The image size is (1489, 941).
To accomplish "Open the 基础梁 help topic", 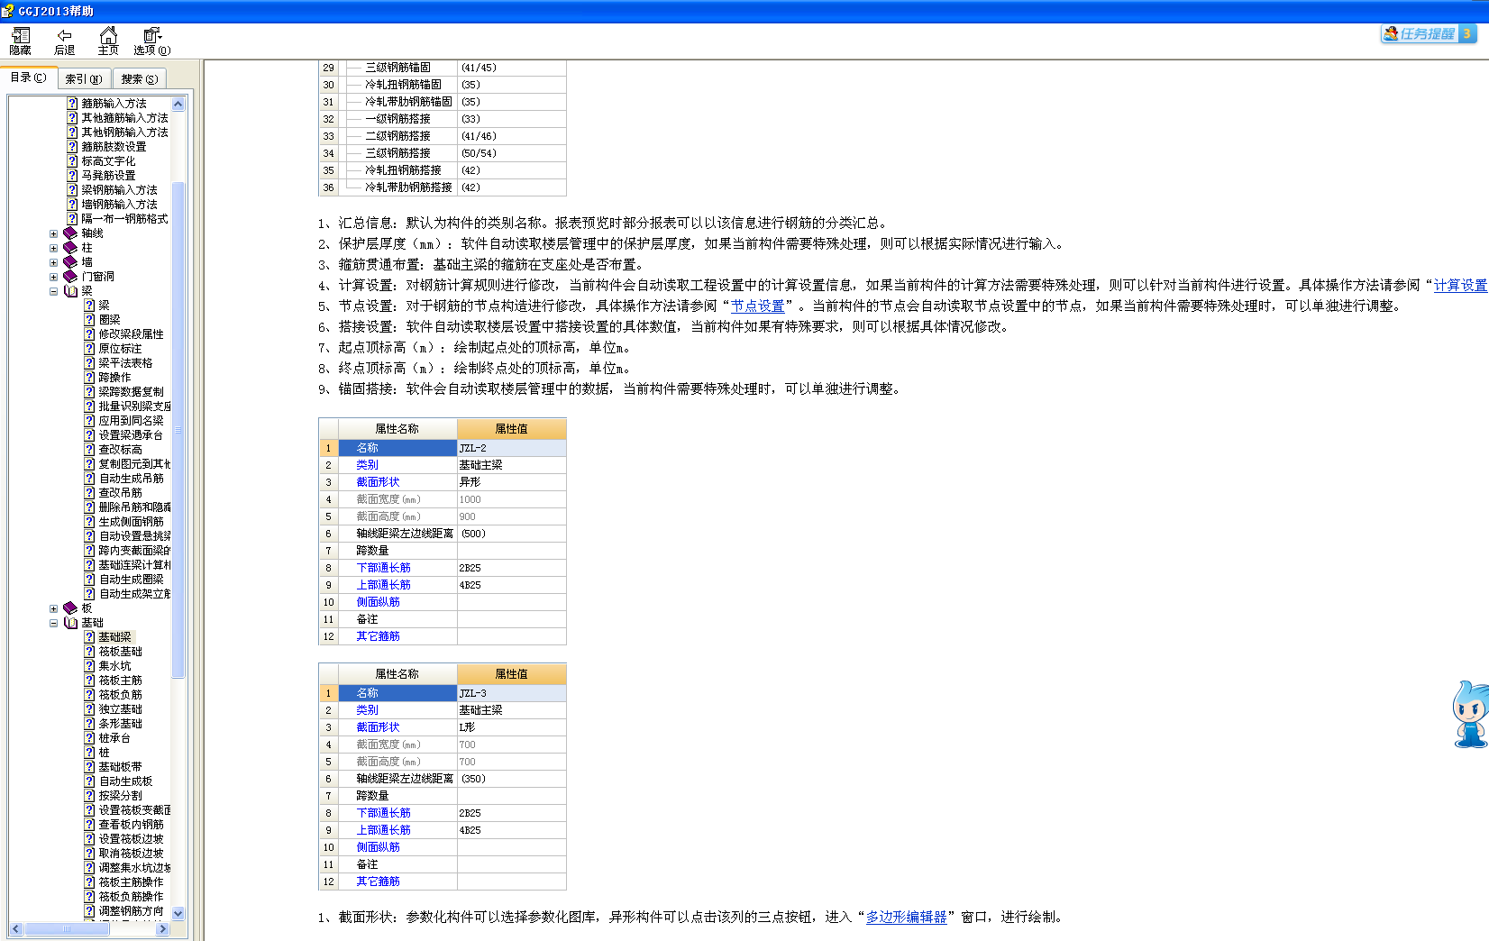I will pyautogui.click(x=114, y=637).
